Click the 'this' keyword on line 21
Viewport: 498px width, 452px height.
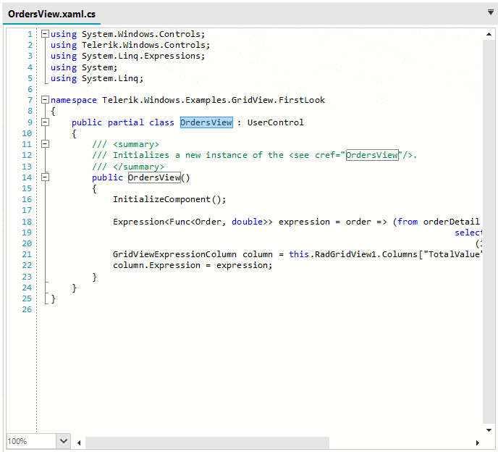click(299, 254)
